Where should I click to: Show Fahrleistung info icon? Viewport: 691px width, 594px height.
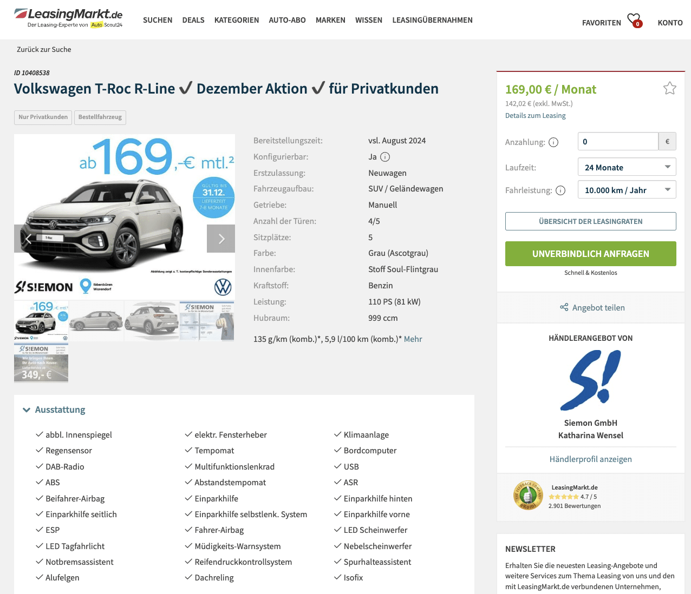560,190
